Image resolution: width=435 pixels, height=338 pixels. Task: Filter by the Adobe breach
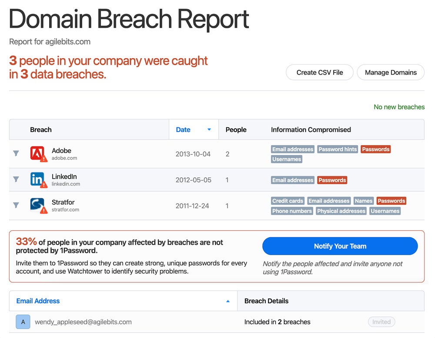pos(16,153)
